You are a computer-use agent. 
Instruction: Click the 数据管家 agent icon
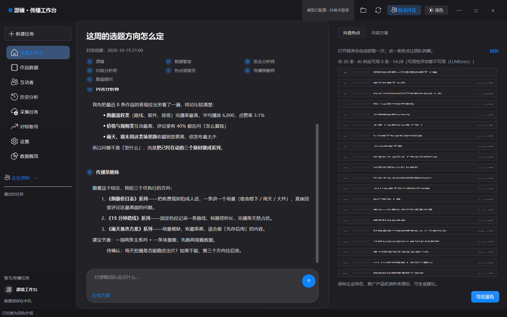pos(168,61)
